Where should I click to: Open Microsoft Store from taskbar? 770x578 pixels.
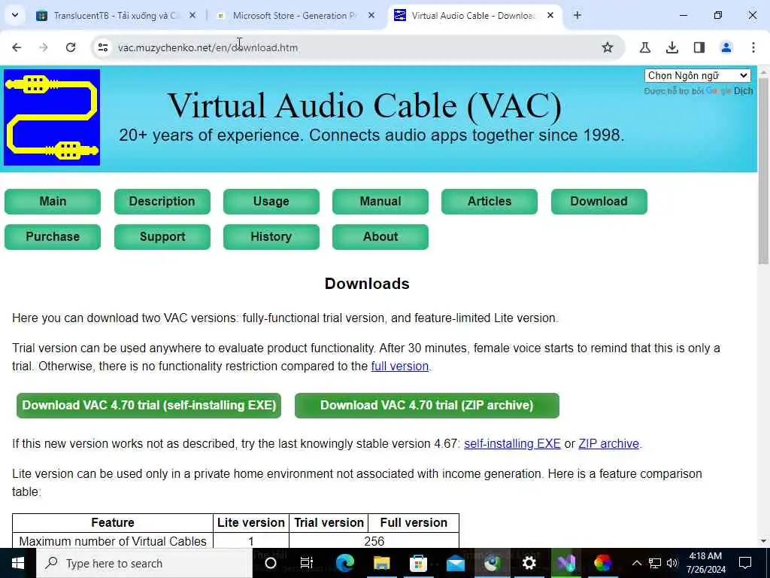pos(418,563)
